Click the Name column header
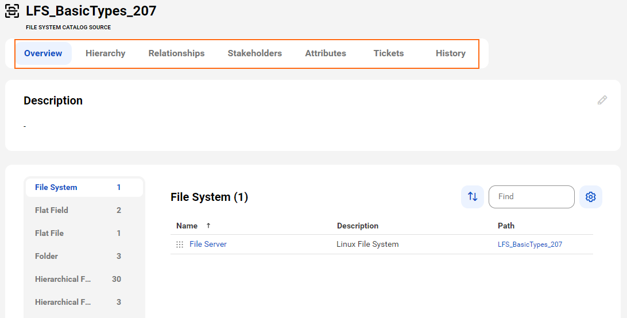This screenshot has height=318, width=627. [x=187, y=226]
